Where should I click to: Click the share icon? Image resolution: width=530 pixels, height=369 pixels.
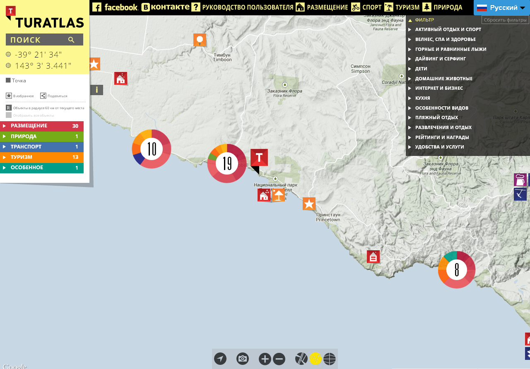pyautogui.click(x=43, y=96)
